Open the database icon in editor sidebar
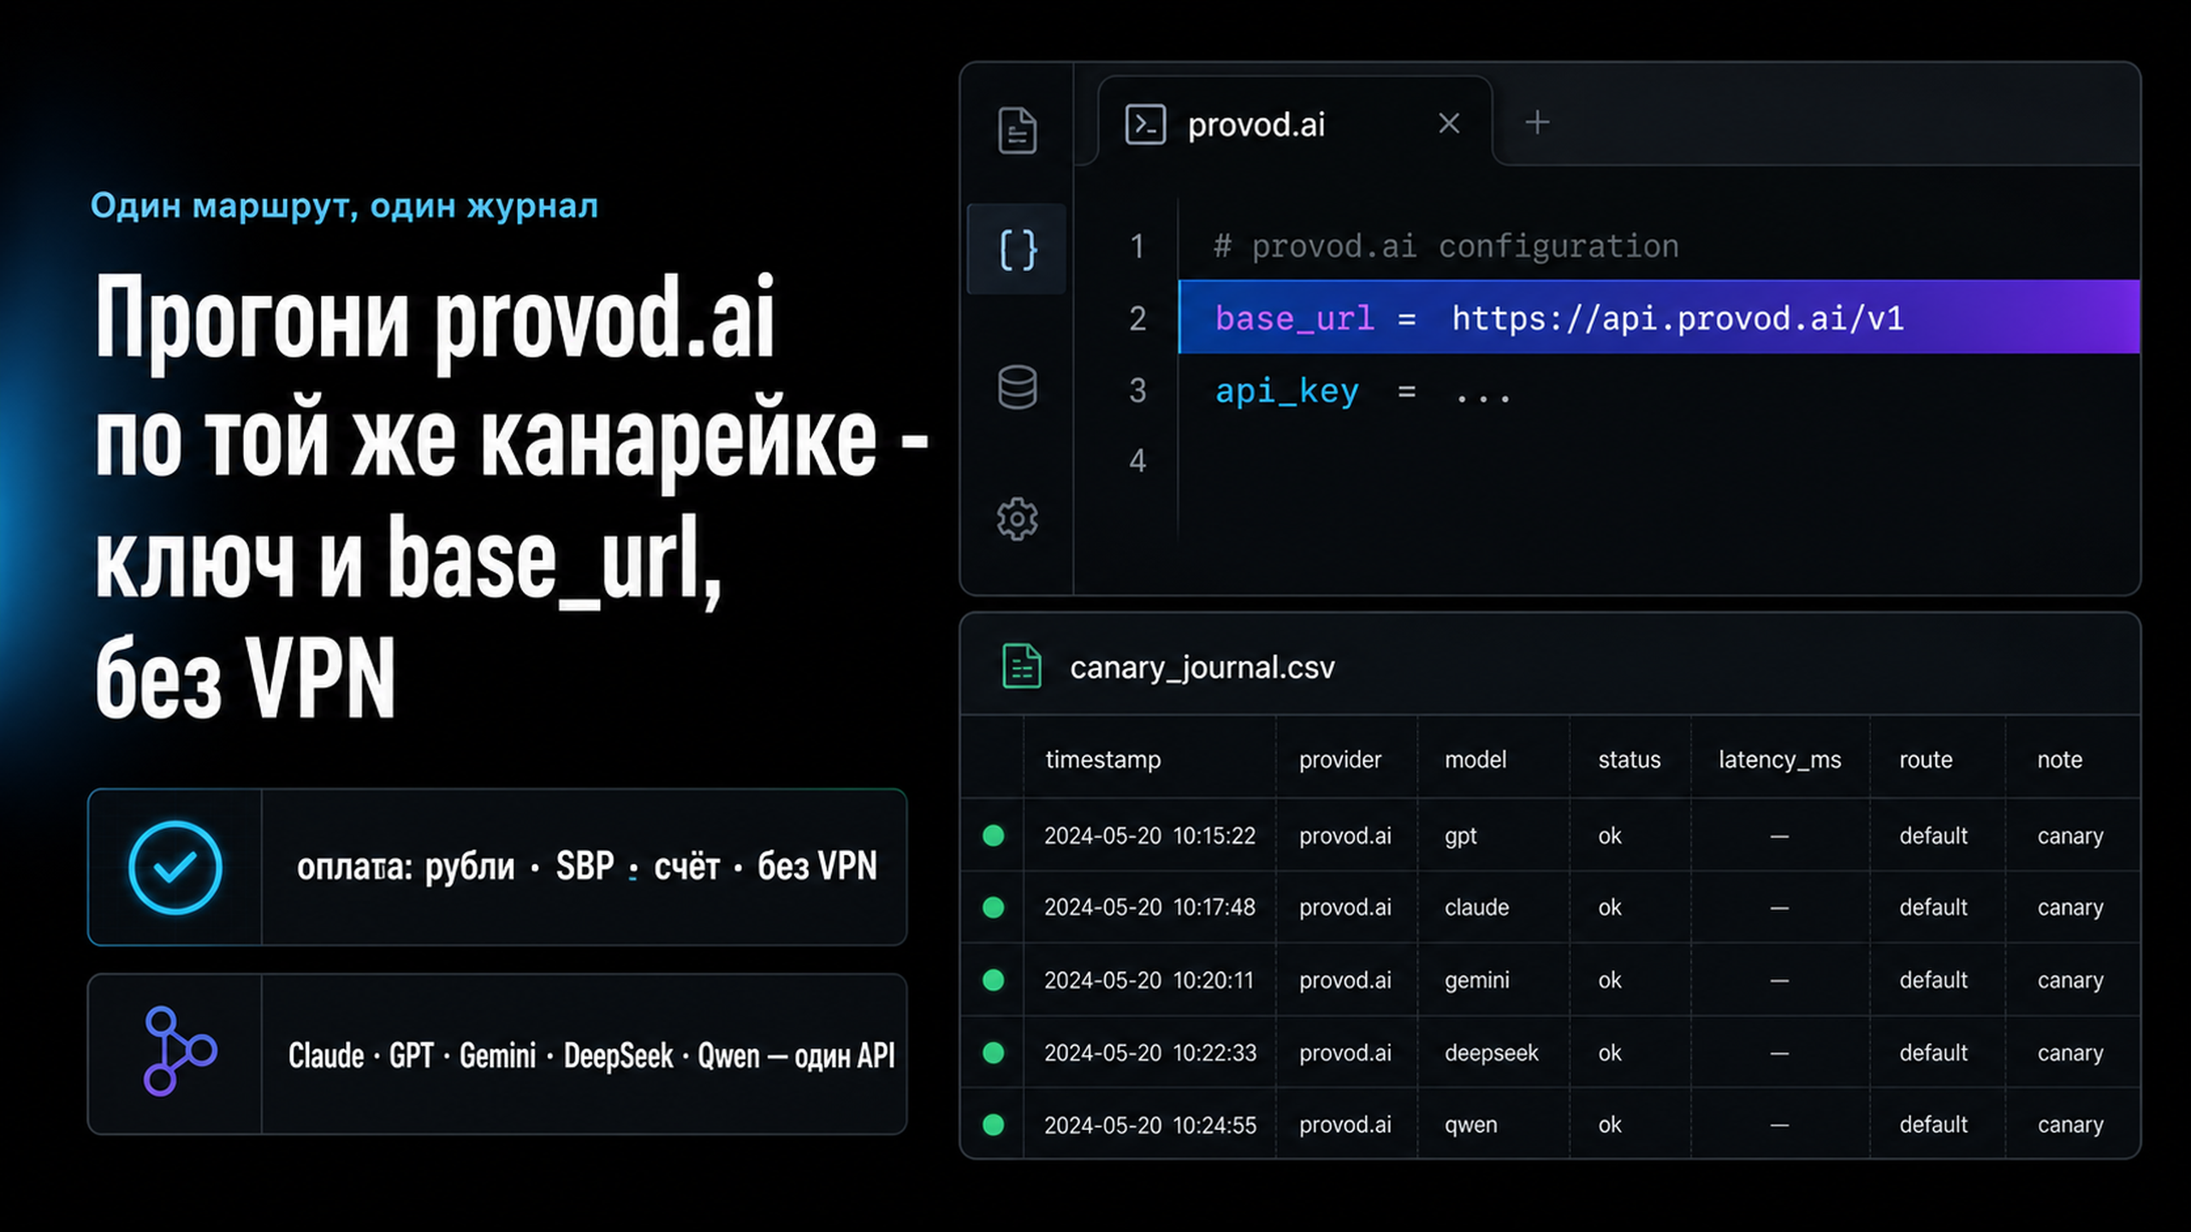Screen dimensions: 2191x1232 pos(1017,387)
